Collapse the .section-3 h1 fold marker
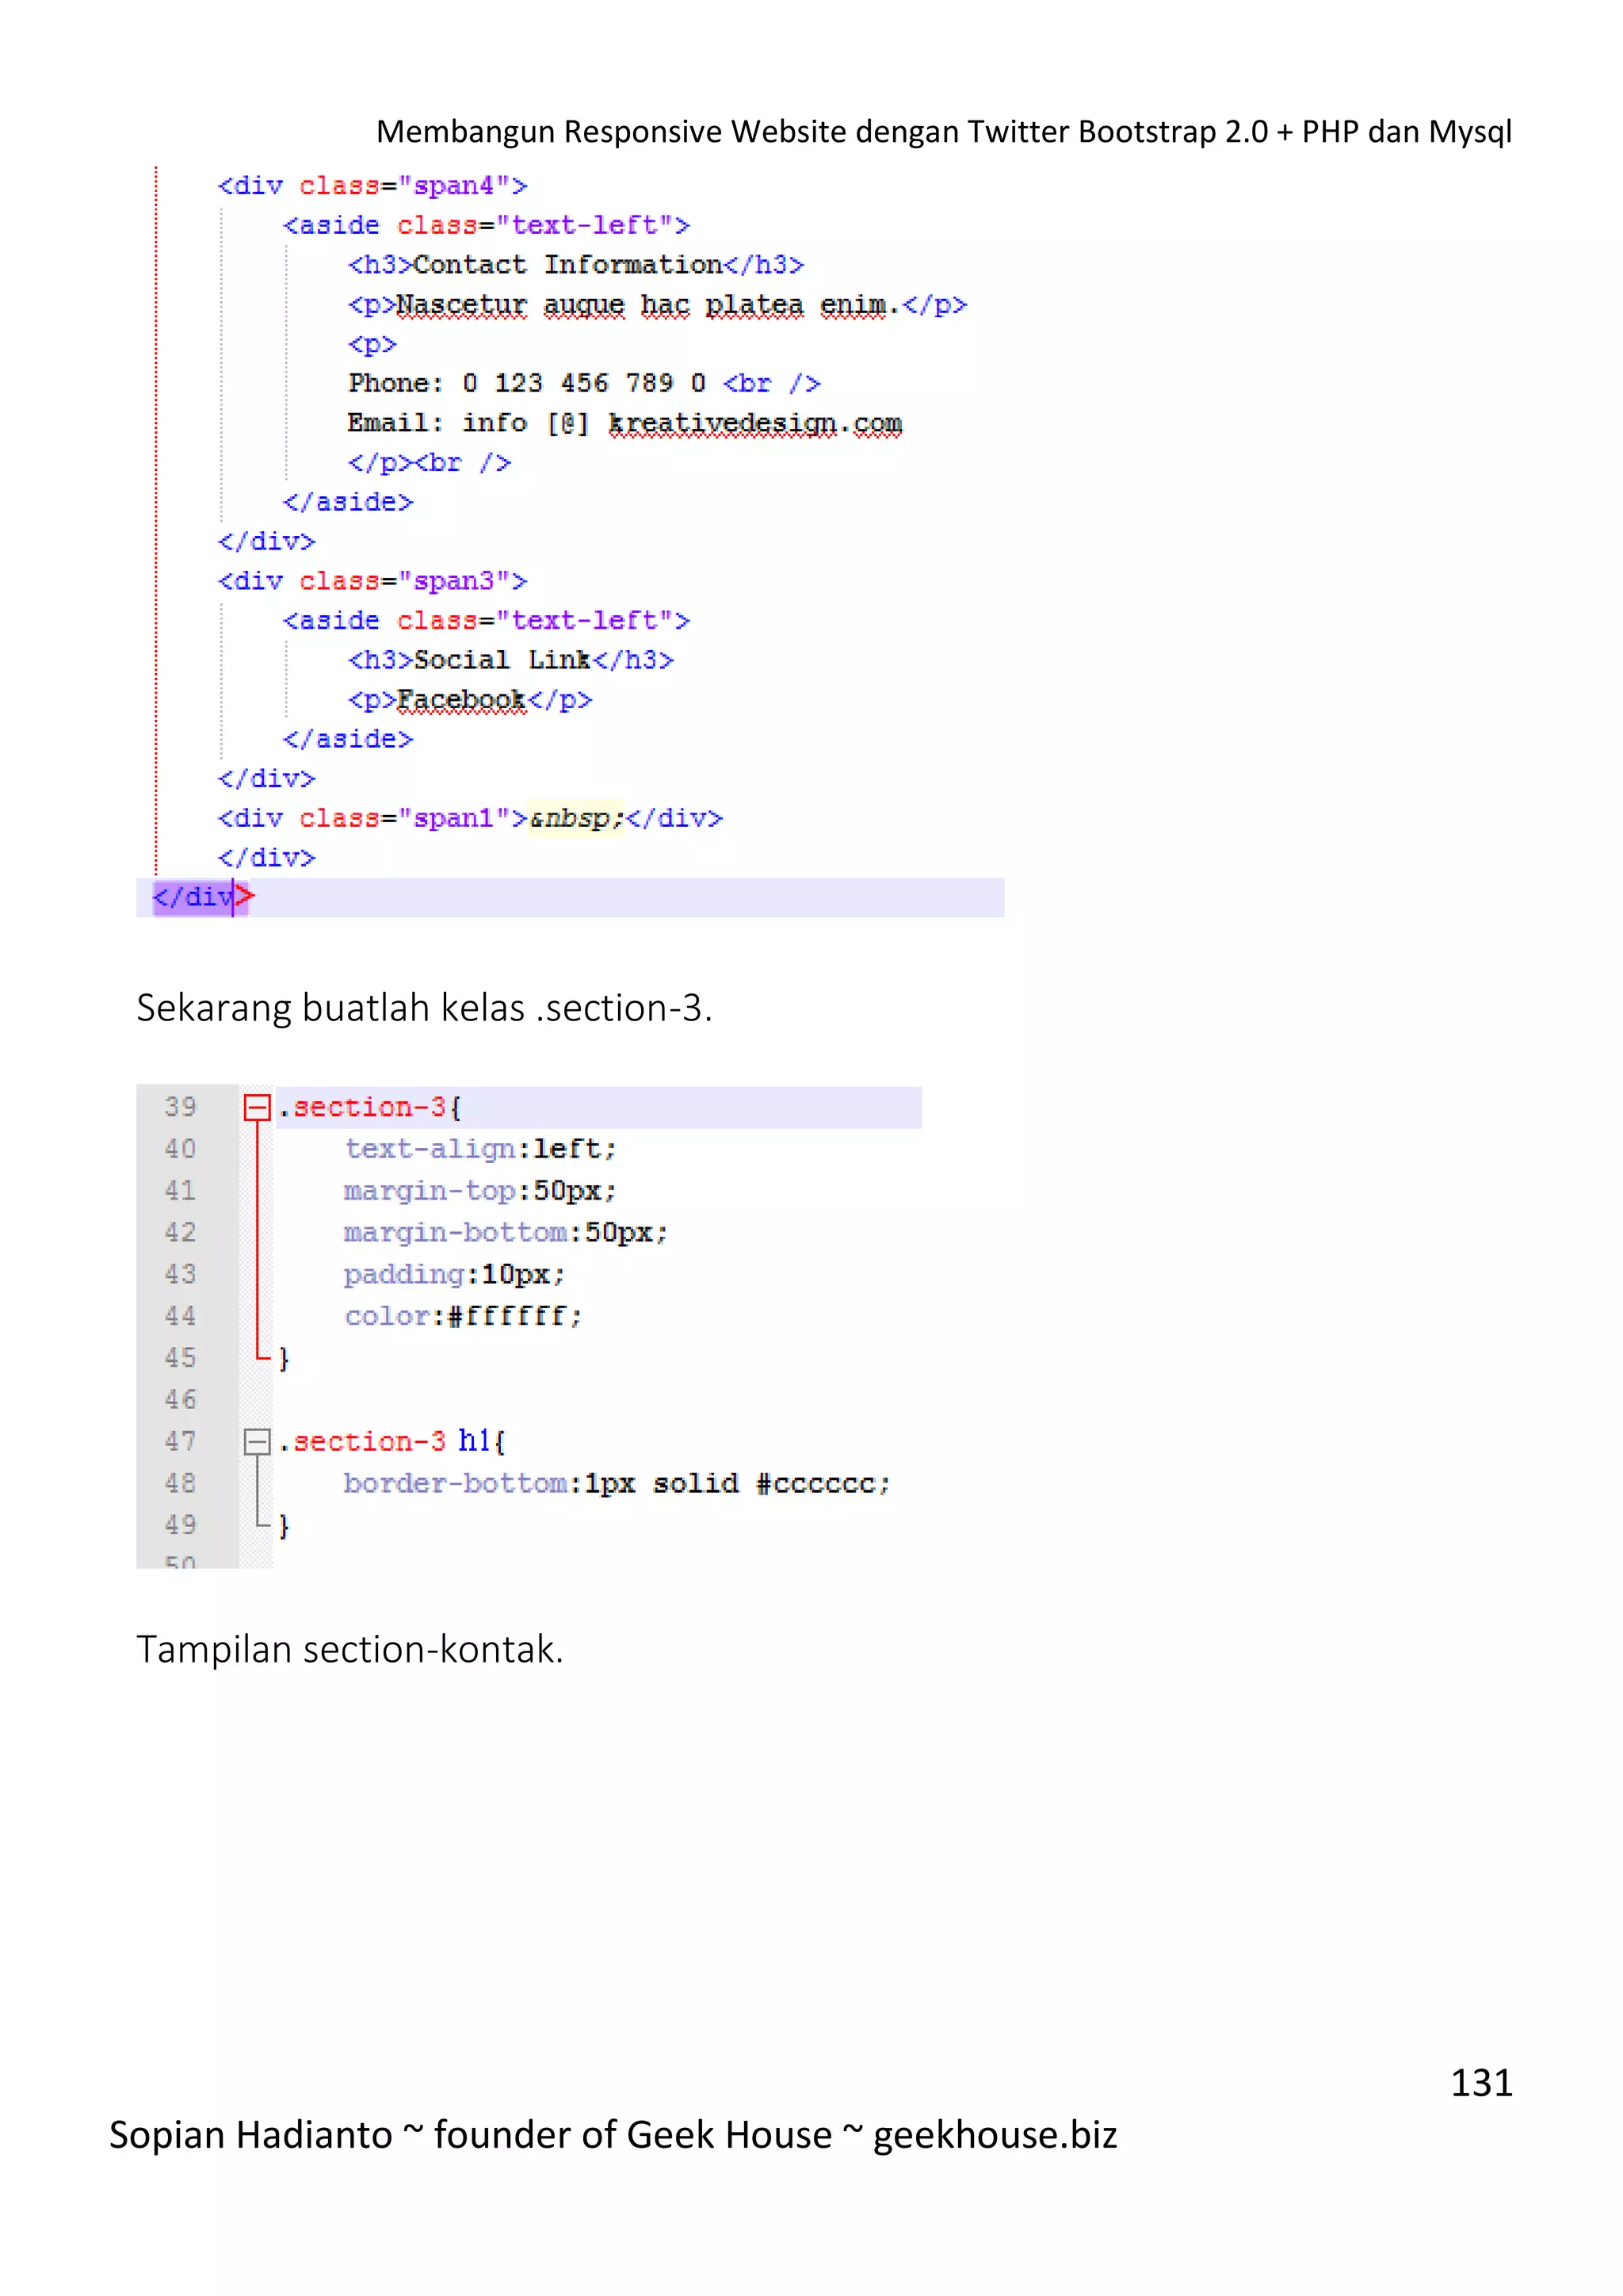Image resolution: width=1623 pixels, height=2296 pixels. pos(257,1441)
